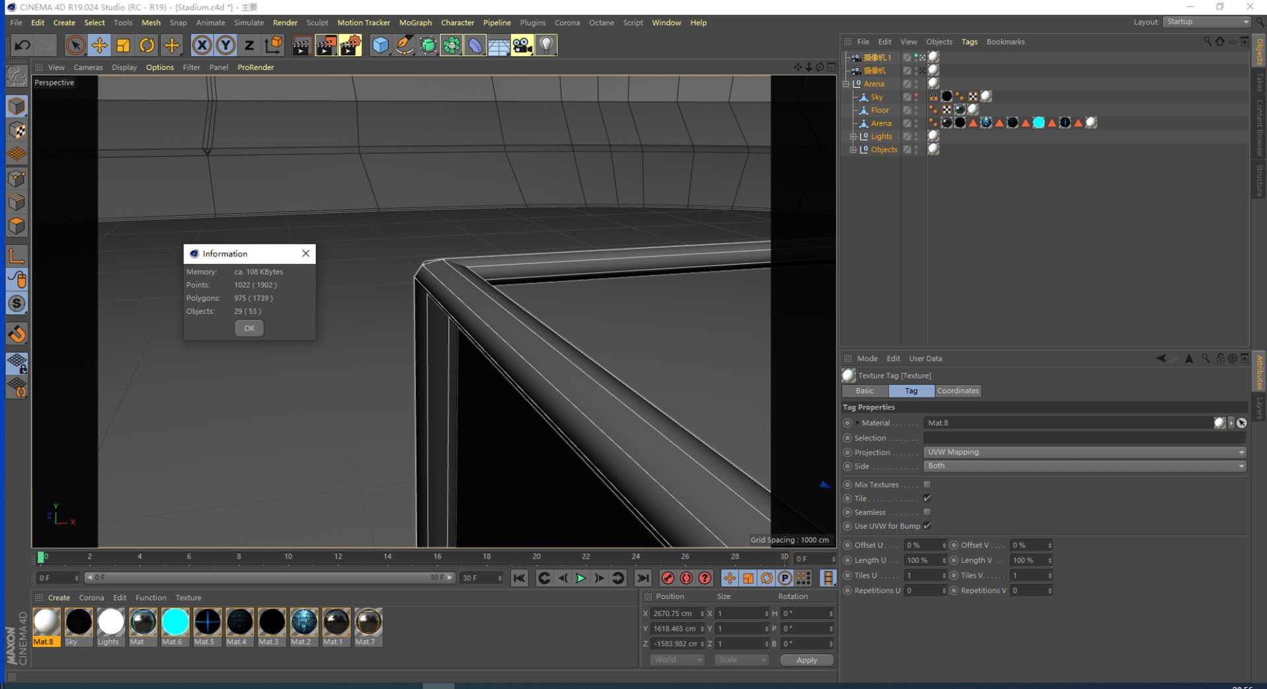
Task: Click the Apply coordinates button
Action: pyautogui.click(x=806, y=660)
